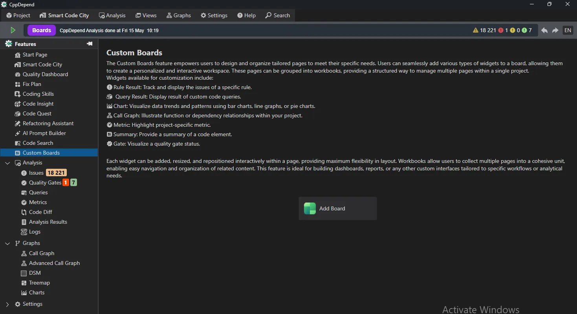Click the Refactoring Assistant icon

[17, 123]
